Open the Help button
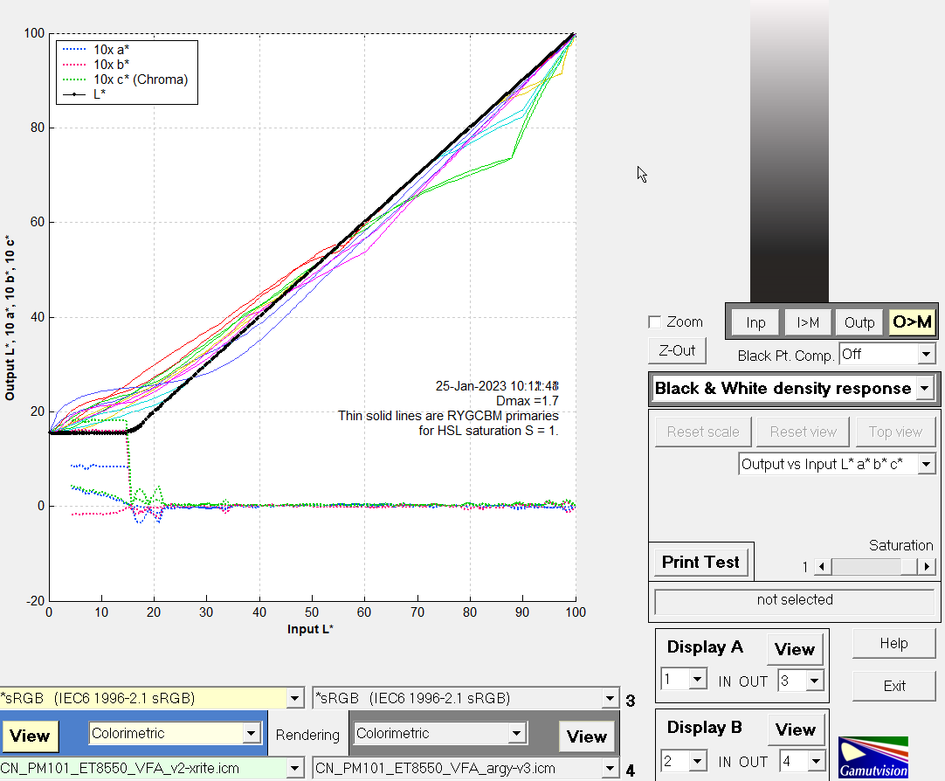 [893, 644]
